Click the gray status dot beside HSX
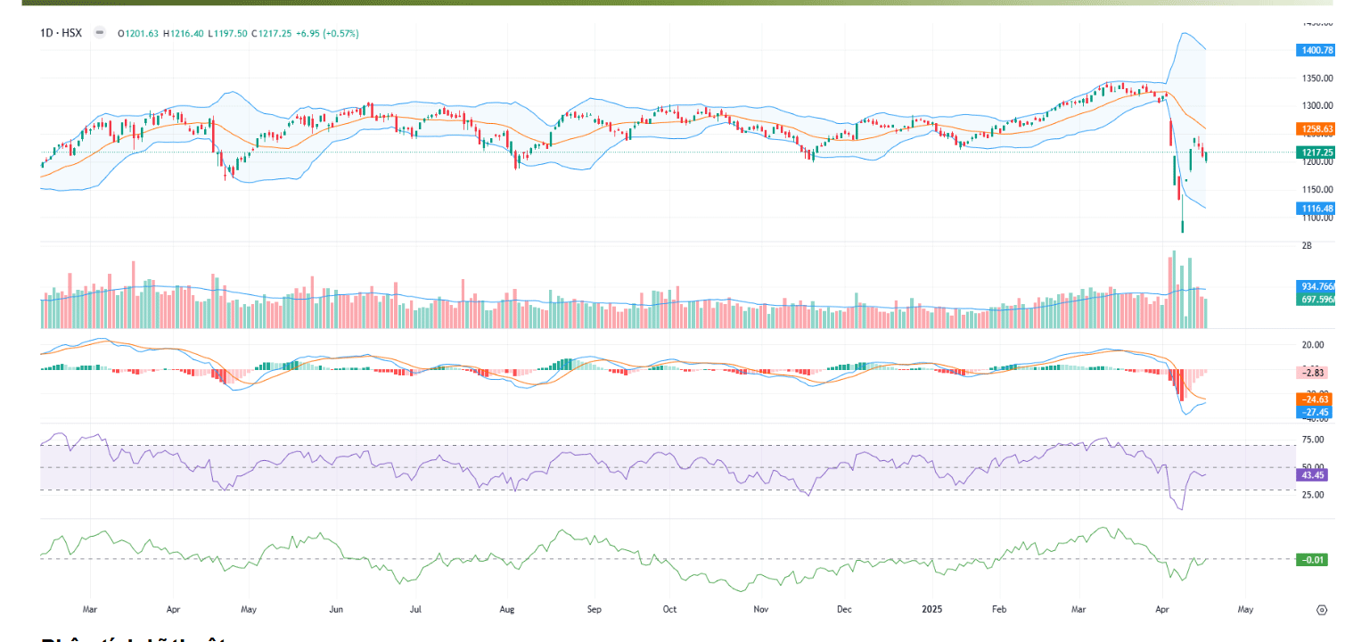1345x642 pixels. coord(98,33)
